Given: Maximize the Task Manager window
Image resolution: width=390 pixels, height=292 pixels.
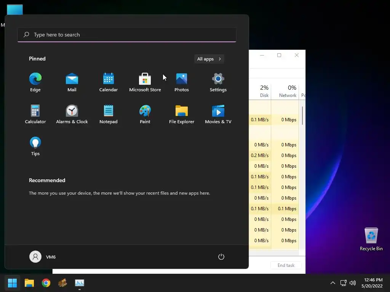Looking at the screenshot, I should click(279, 55).
